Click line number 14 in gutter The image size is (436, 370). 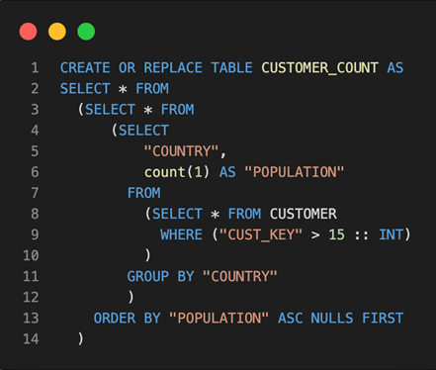pos(31,339)
